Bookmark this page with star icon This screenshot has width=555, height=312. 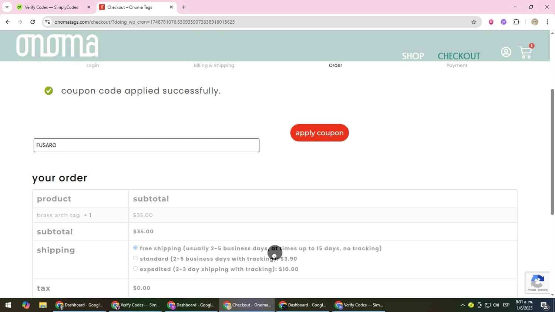(474, 22)
